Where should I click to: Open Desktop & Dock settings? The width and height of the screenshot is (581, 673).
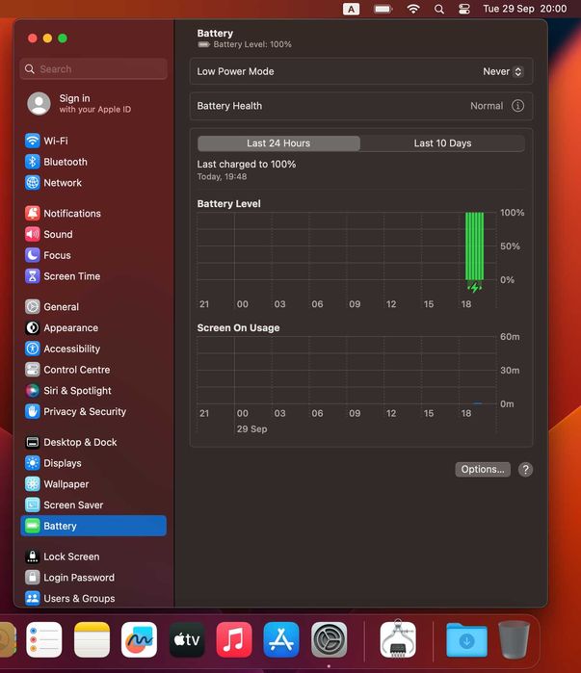point(93,443)
